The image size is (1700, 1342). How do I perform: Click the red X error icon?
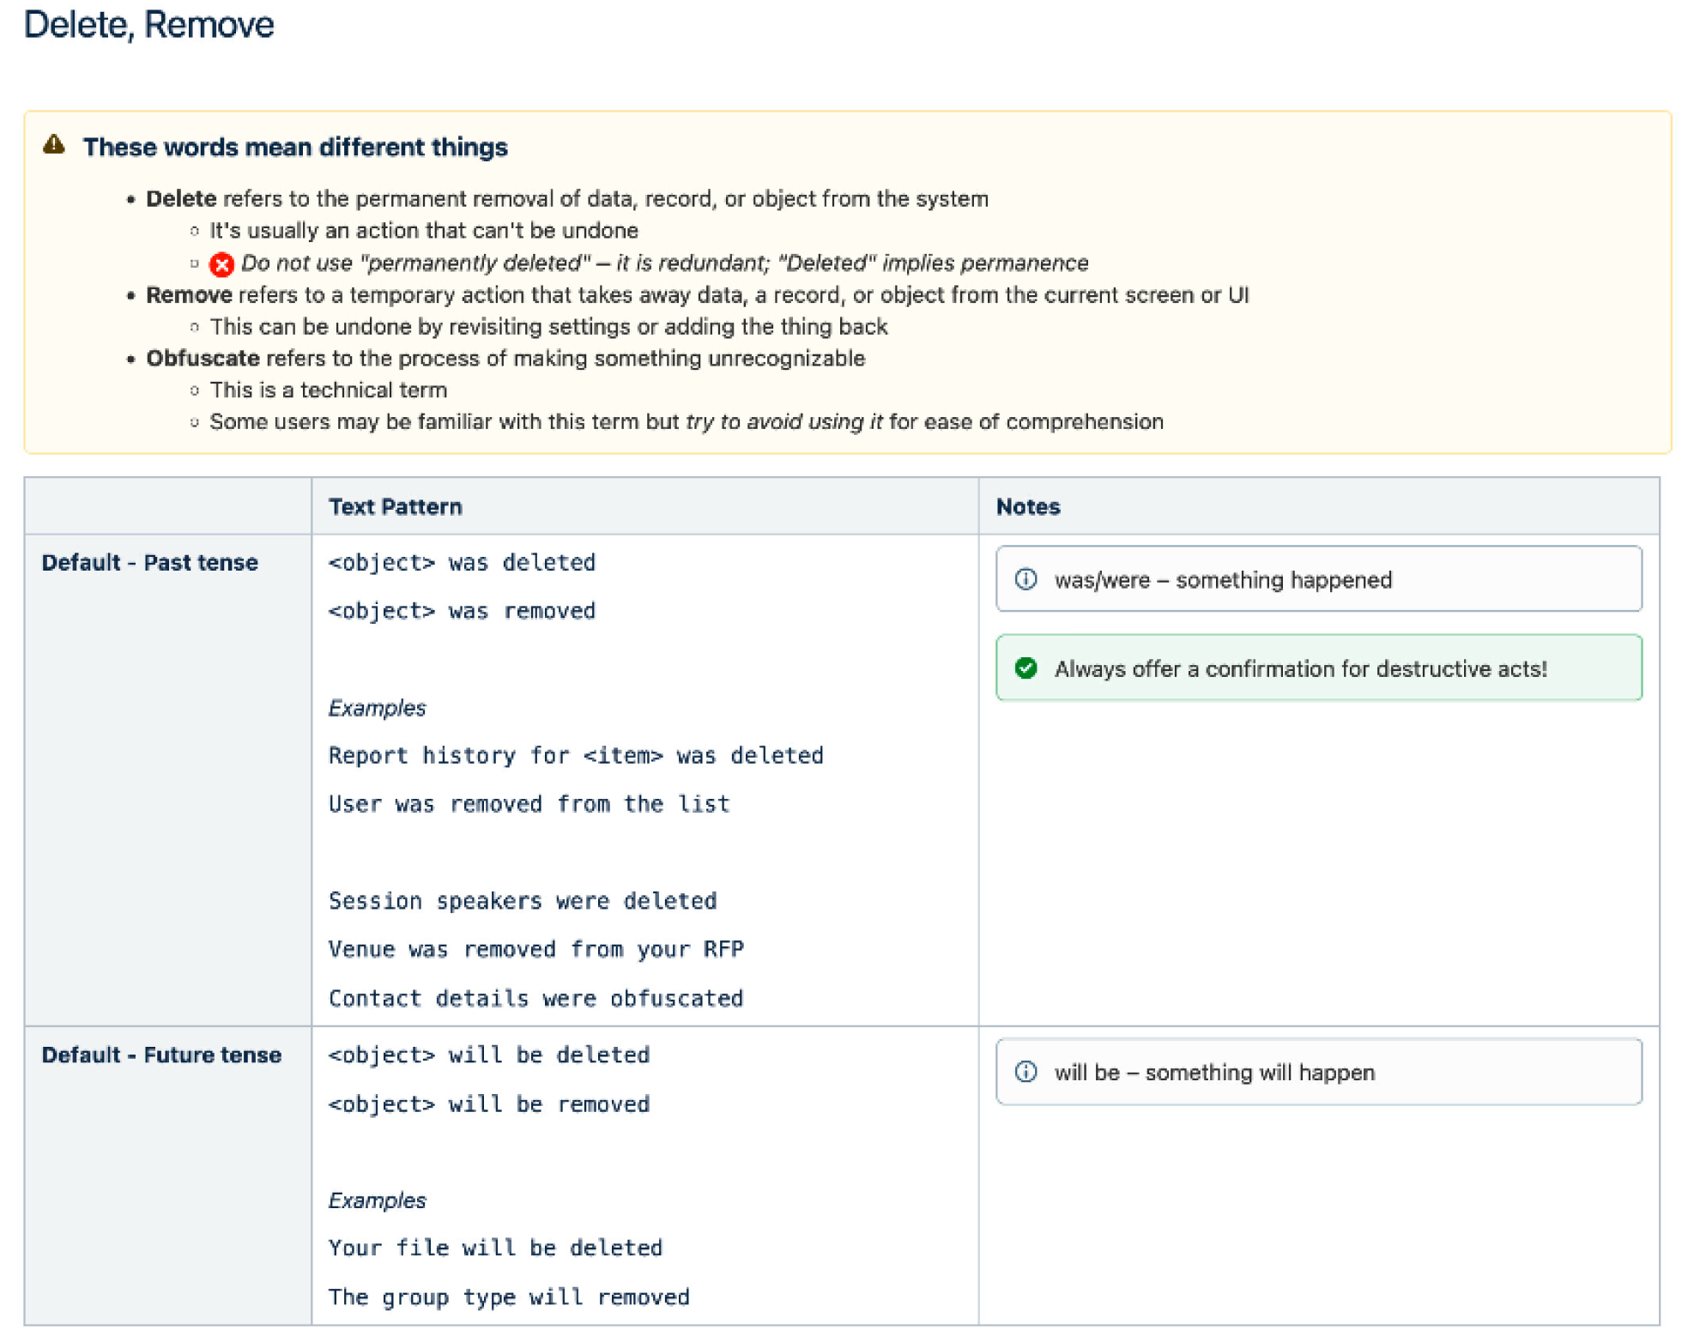[x=221, y=264]
